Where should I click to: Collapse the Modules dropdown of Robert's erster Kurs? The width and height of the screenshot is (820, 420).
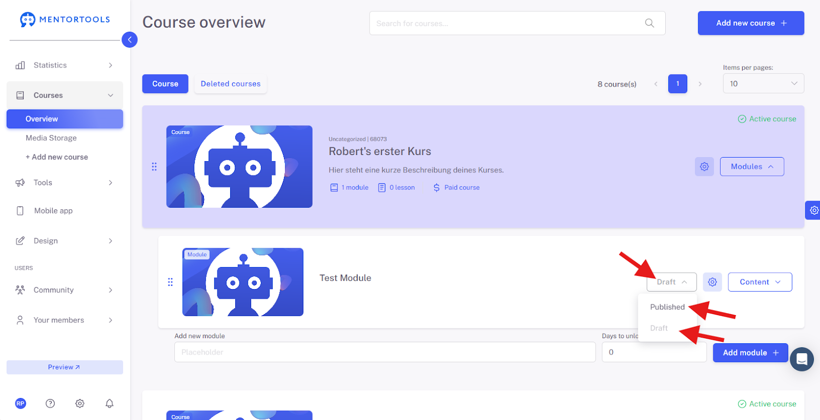[x=752, y=167]
